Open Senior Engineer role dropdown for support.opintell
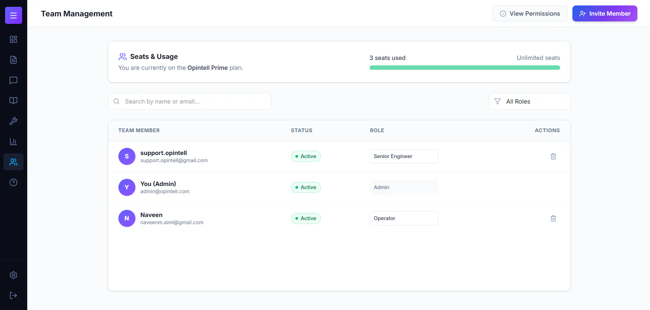 (x=404, y=156)
